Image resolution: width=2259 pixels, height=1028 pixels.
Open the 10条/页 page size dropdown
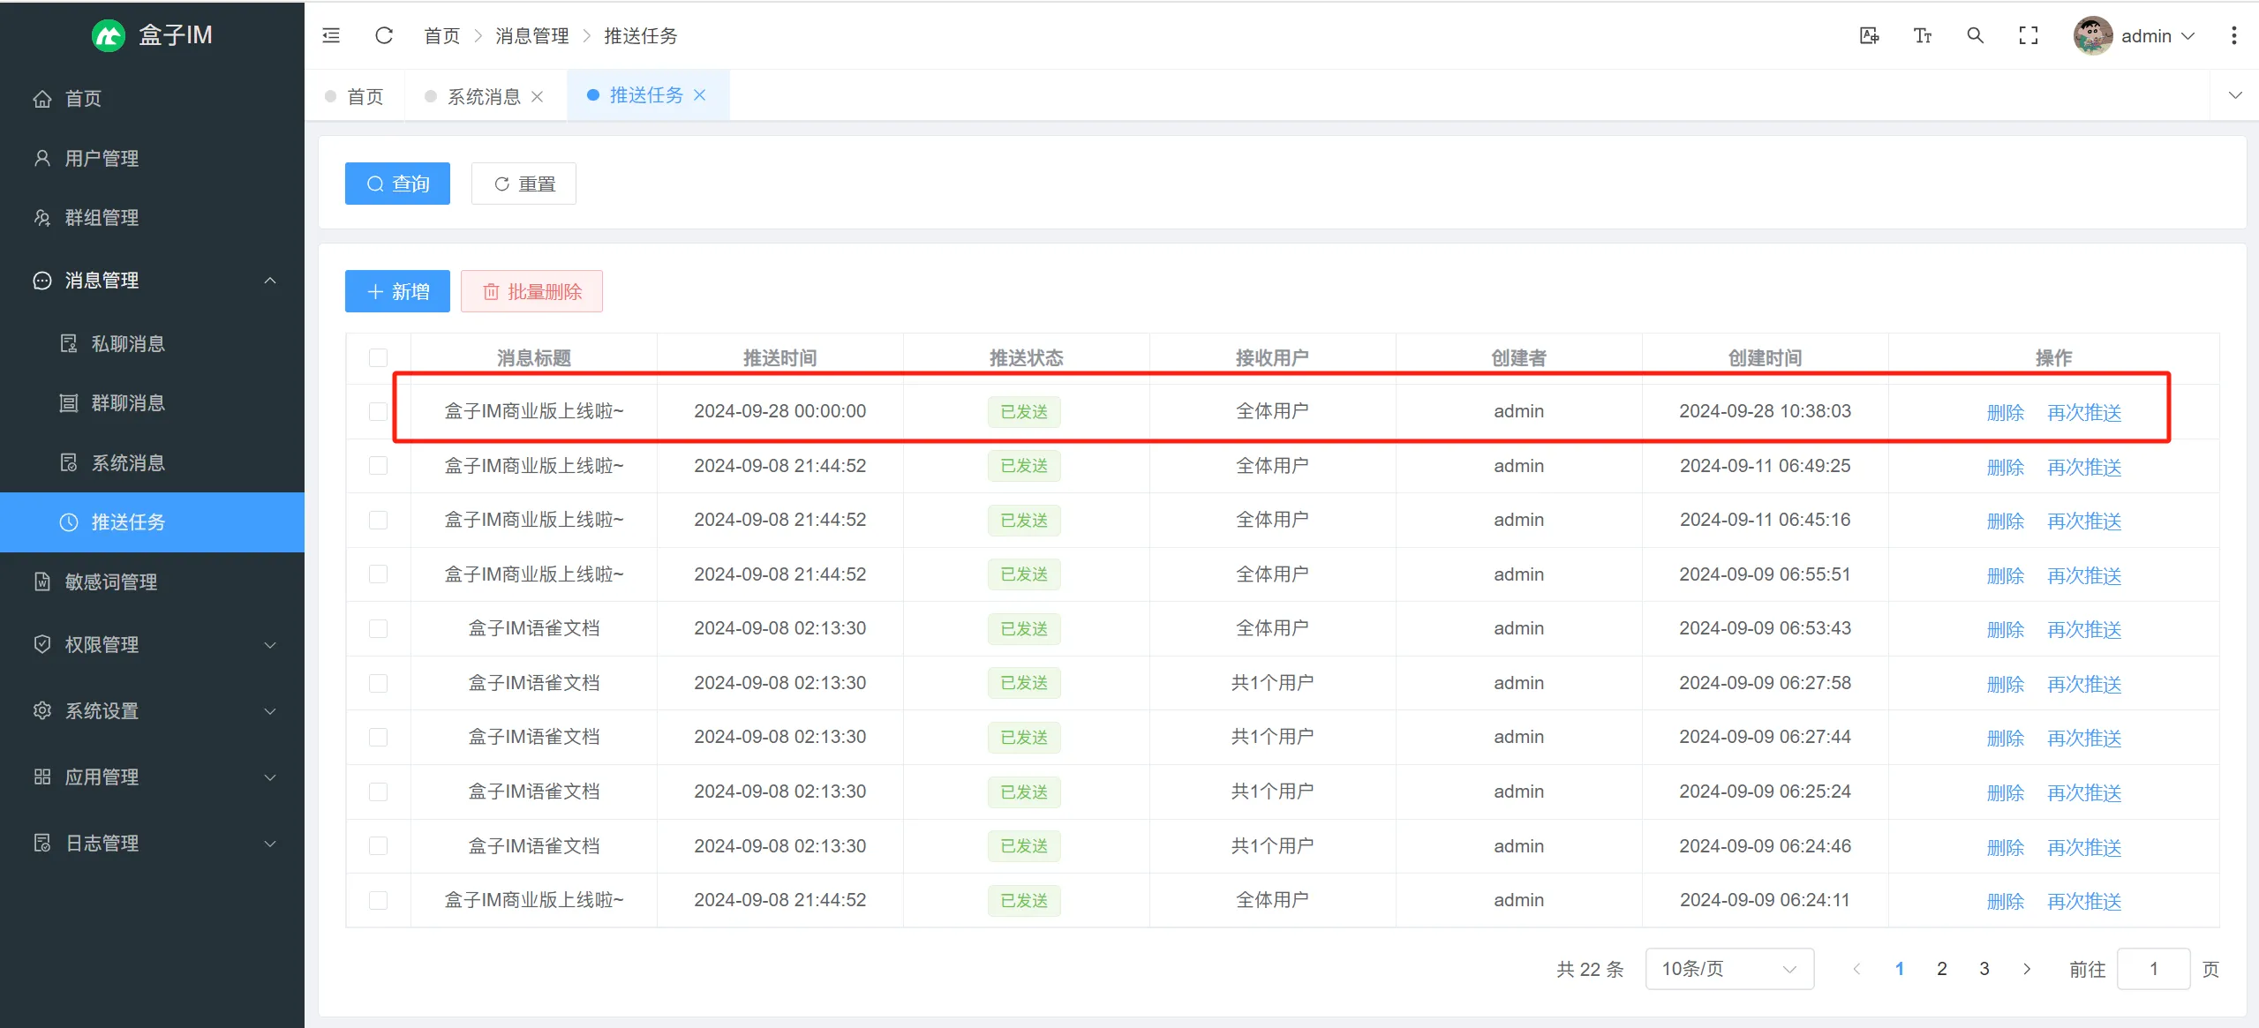(x=1728, y=969)
